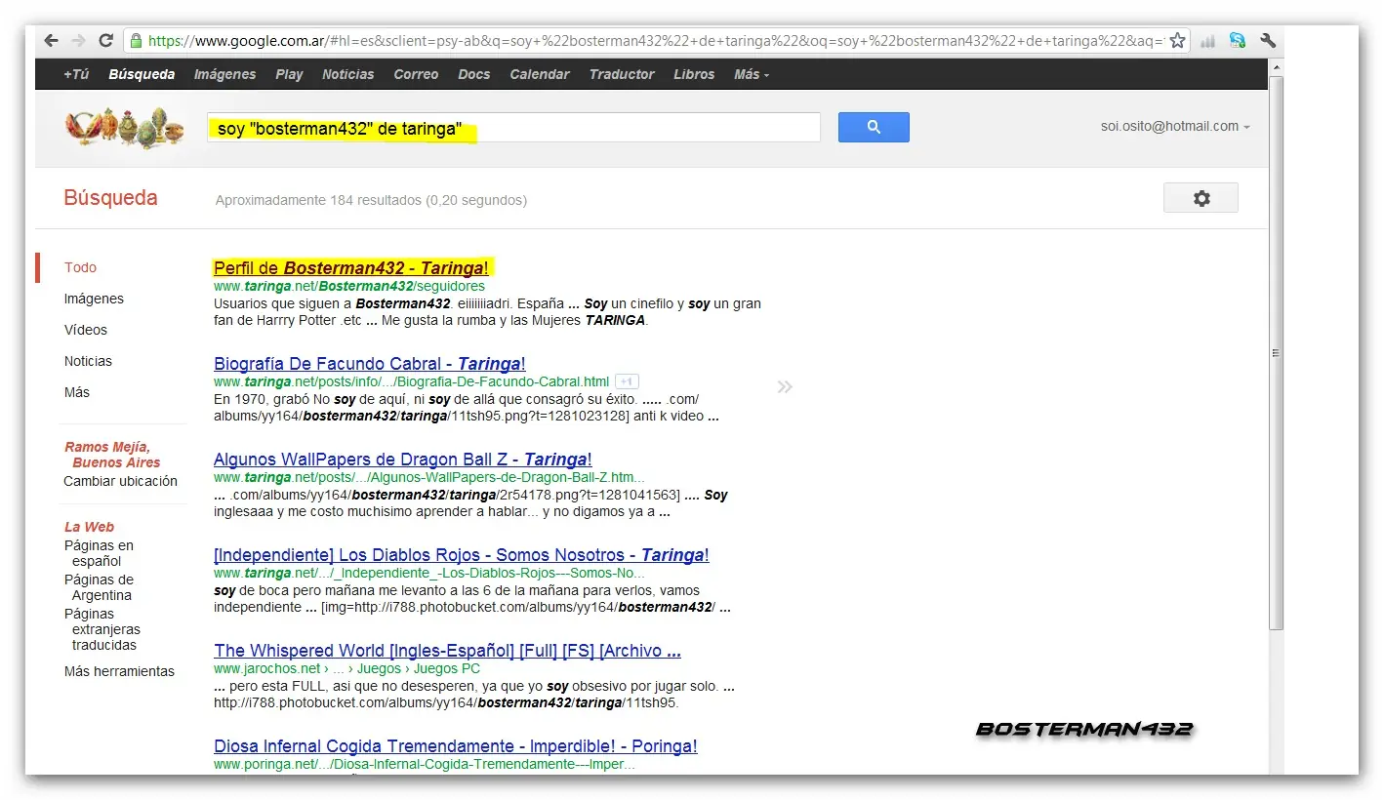The height and width of the screenshot is (800, 1384).
Task: Click the signal bars extension icon
Action: (x=1208, y=41)
